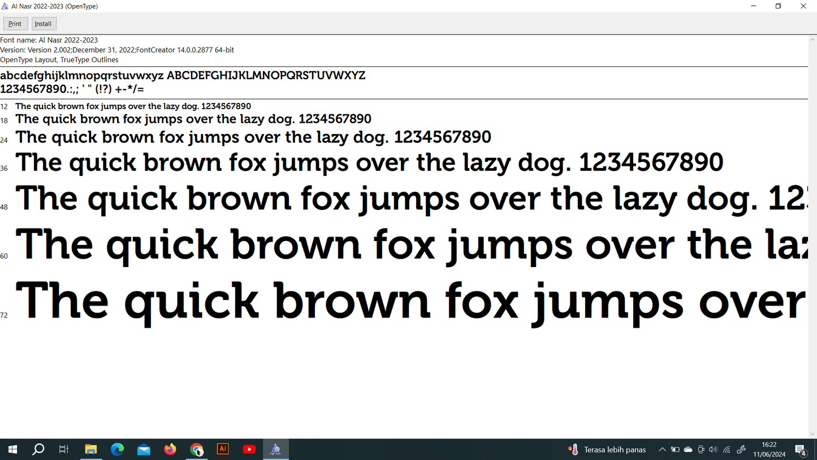
Task: Launch Firefox from the taskbar
Action: click(170, 450)
